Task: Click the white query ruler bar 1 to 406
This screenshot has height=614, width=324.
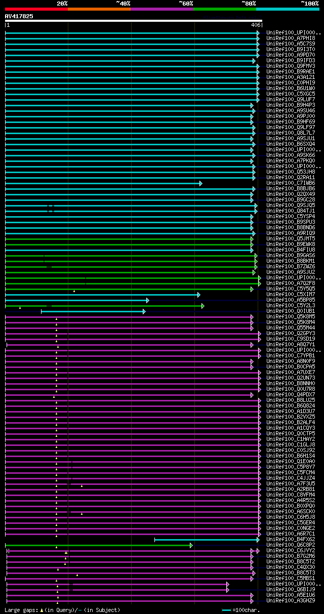Action: tap(134, 21)
